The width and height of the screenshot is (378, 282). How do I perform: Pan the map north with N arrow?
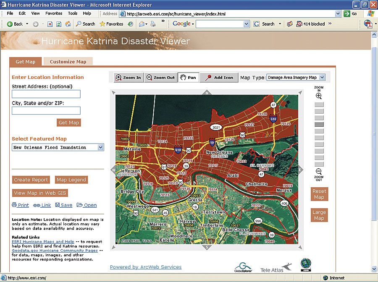coord(207,92)
